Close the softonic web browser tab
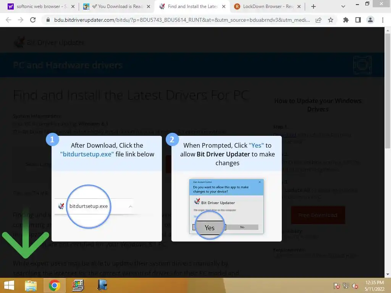The width and height of the screenshot is (391, 293). 73,6
